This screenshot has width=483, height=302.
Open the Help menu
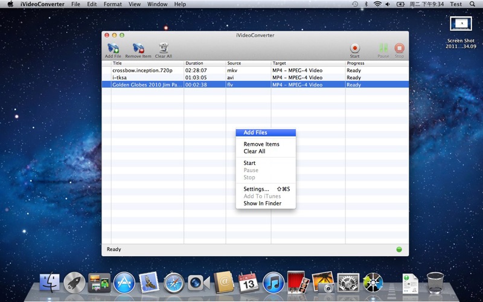coord(180,4)
